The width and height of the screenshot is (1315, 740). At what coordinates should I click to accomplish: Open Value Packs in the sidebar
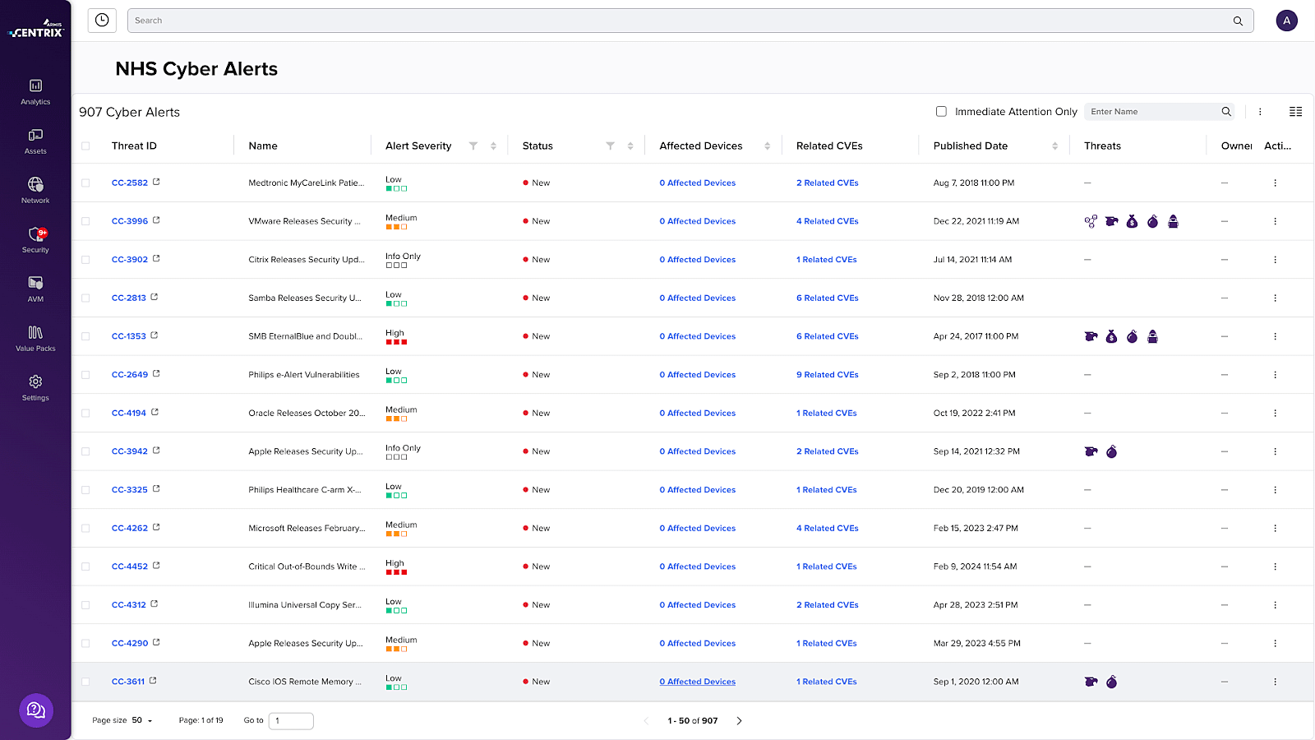point(35,339)
